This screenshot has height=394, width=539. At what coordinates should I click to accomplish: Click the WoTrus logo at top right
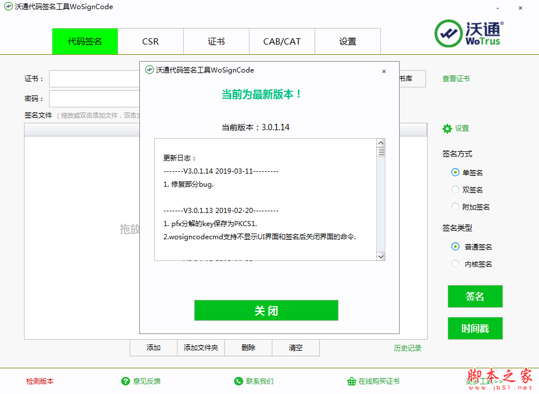coord(469,33)
